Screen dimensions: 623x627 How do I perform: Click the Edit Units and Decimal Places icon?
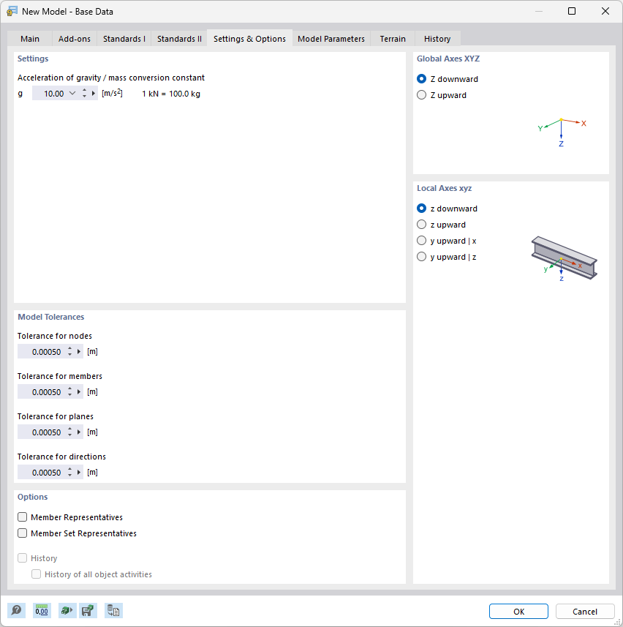[42, 610]
